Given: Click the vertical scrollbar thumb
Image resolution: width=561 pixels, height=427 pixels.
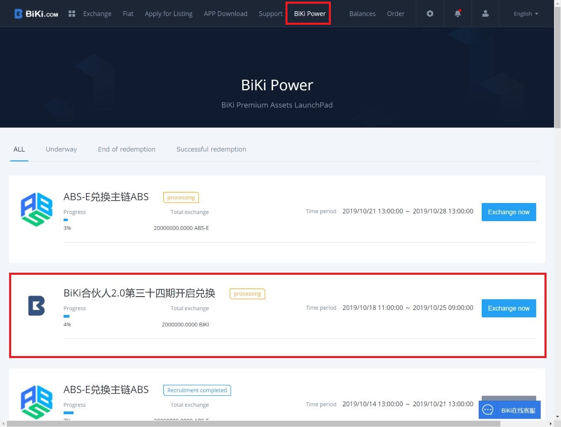Looking at the screenshot, I should point(558,68).
